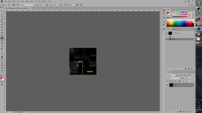
Task: Open the Window menu
Action: tap(44, 1)
